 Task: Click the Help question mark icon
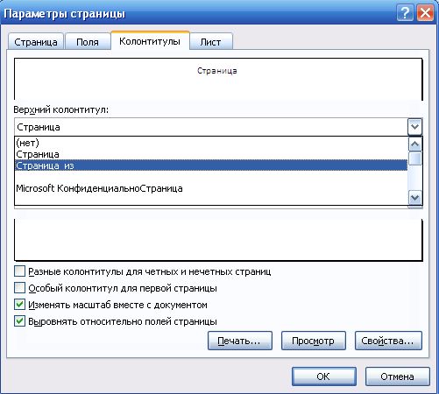pos(405,13)
